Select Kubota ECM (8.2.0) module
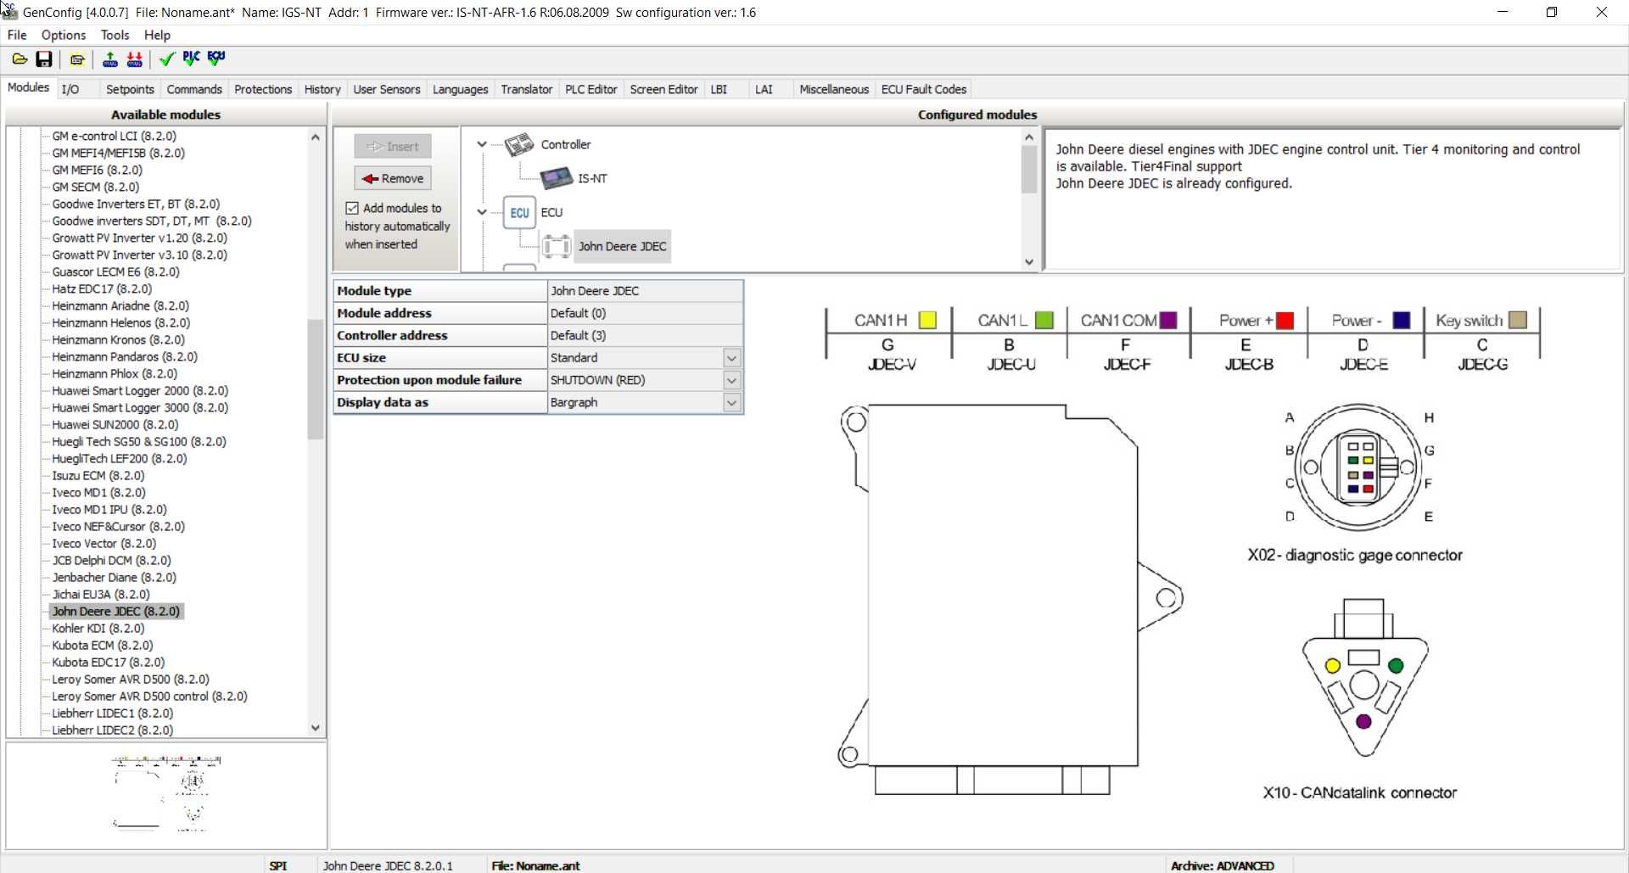The image size is (1629, 873). pos(103,645)
